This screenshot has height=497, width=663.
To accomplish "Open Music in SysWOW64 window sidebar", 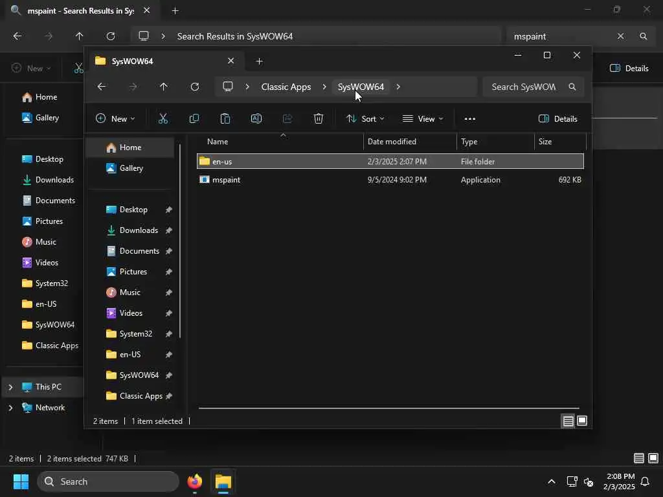I will click(130, 293).
